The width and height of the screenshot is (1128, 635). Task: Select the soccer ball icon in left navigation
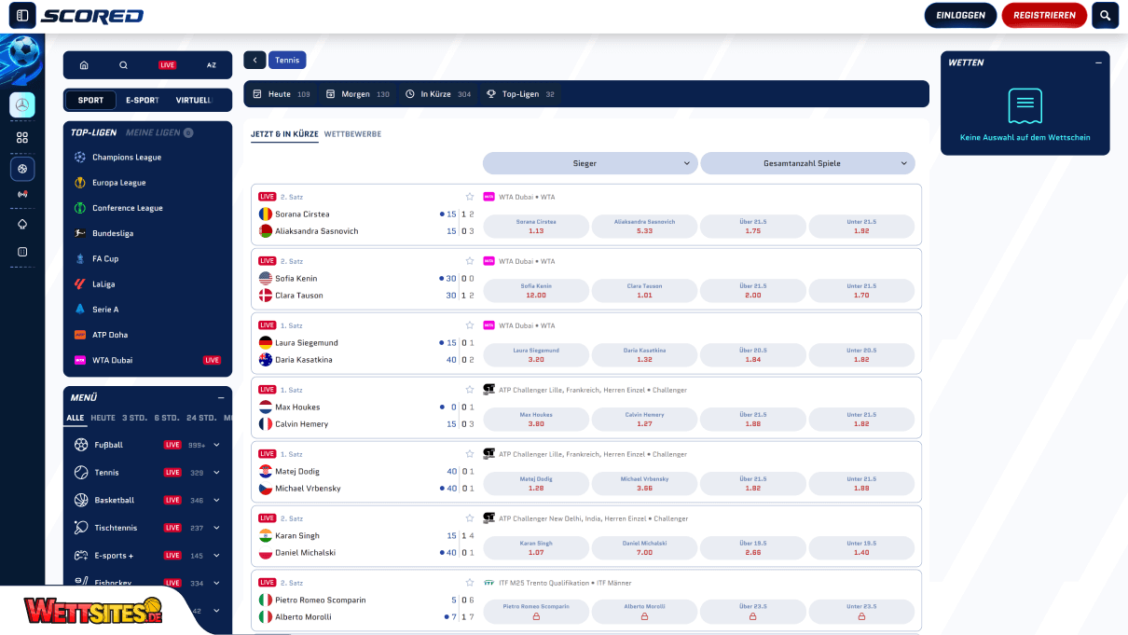tap(22, 169)
